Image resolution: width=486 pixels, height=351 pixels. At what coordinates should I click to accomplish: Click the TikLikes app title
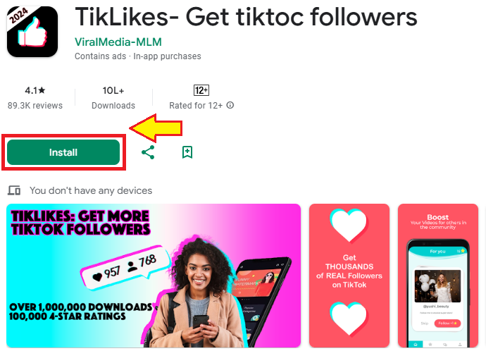click(x=246, y=17)
